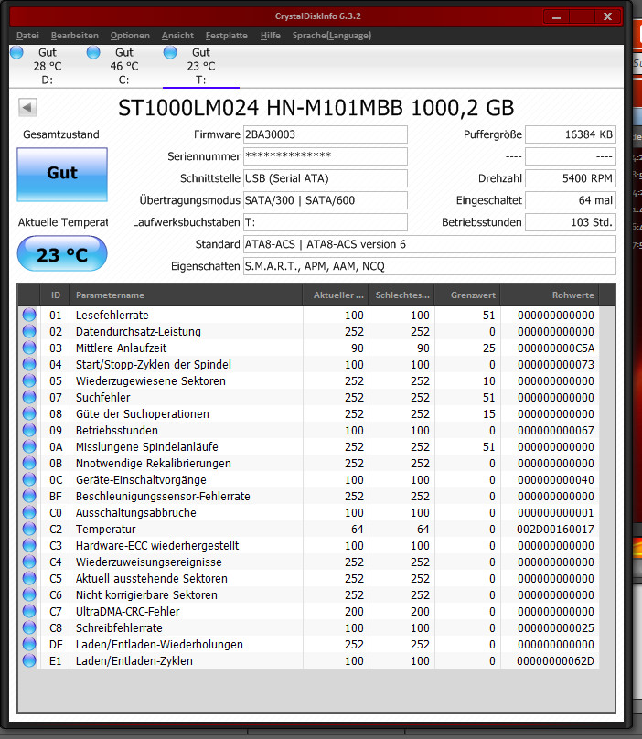Click the Rohwerte column header
Viewport: 642px width, 739px height.
(550, 295)
